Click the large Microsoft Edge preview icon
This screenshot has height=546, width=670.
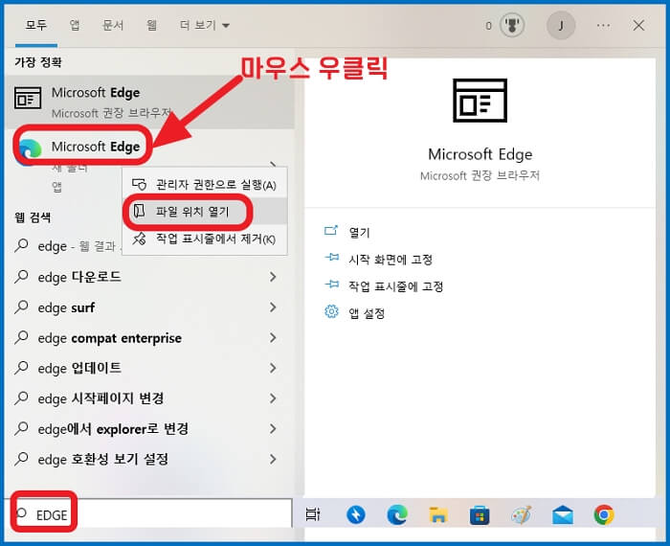[480, 101]
